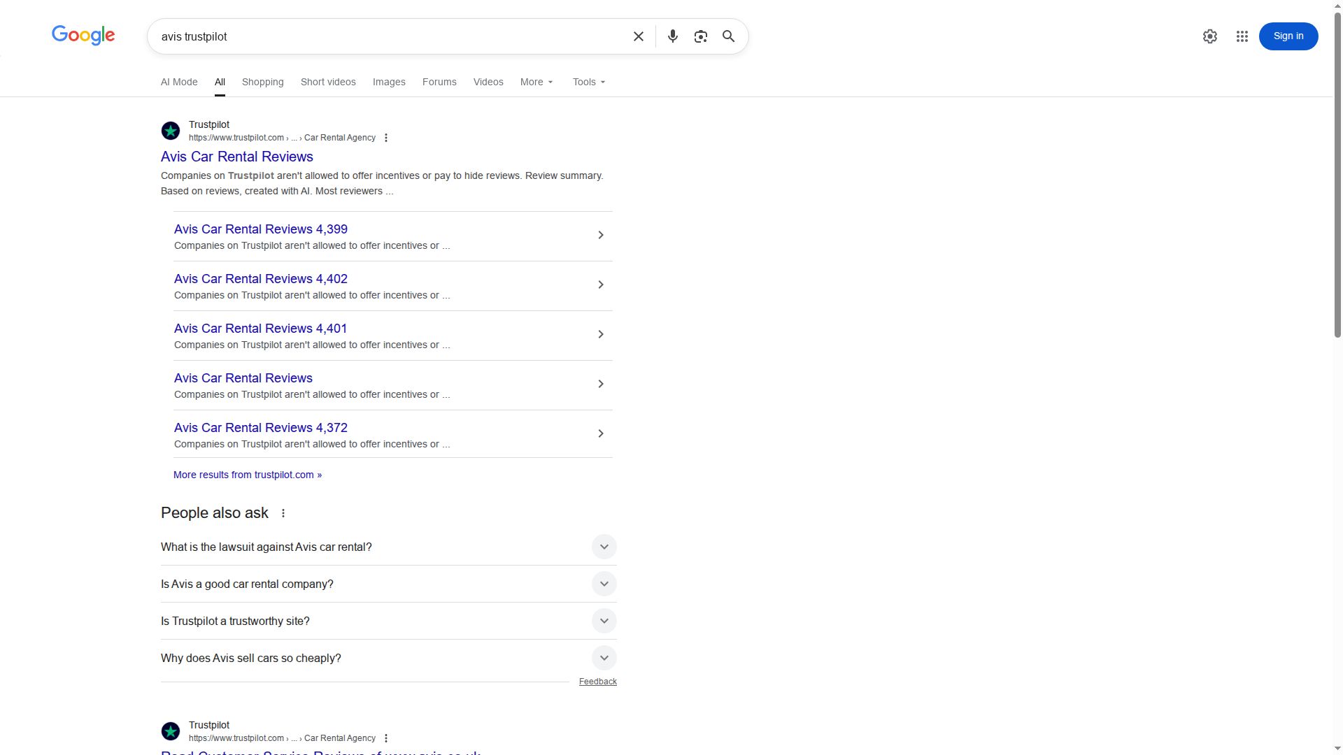1343x755 pixels.
Task: Click the Sign in button
Action: [x=1288, y=36]
